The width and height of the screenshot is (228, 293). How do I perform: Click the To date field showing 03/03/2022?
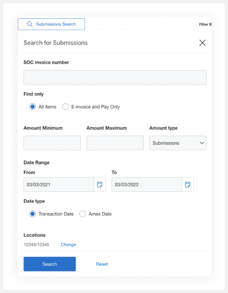(x=146, y=185)
